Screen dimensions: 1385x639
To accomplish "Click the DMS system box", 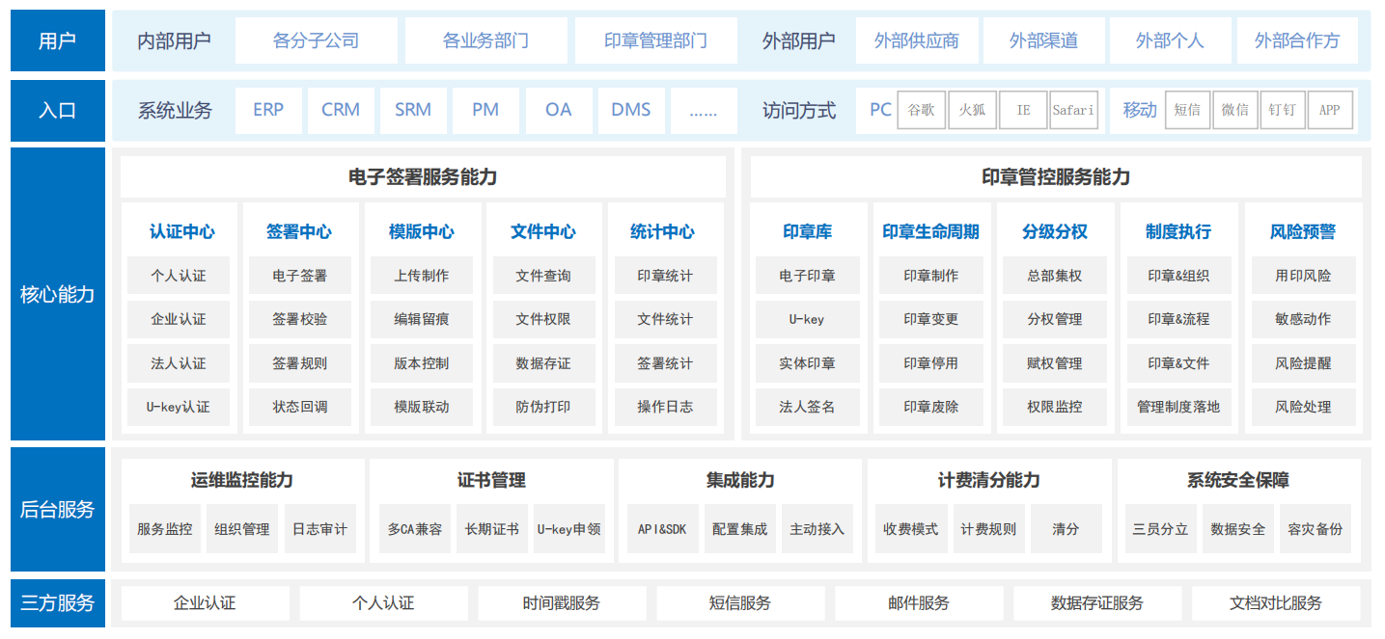I will [631, 110].
